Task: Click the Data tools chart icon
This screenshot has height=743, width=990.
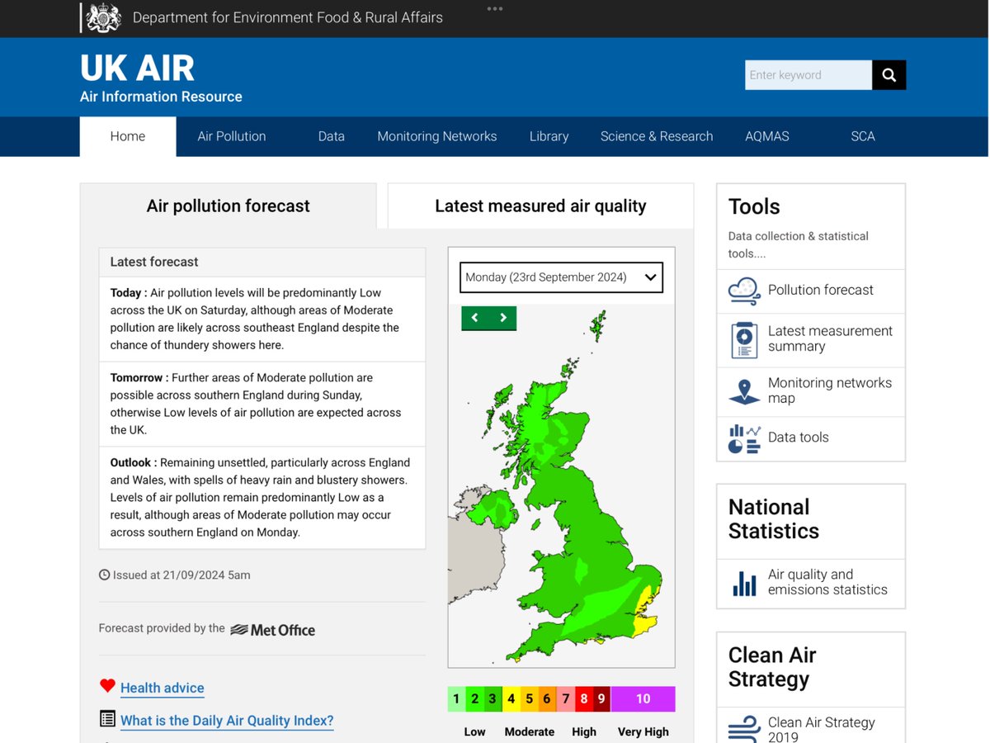Action: (x=744, y=438)
